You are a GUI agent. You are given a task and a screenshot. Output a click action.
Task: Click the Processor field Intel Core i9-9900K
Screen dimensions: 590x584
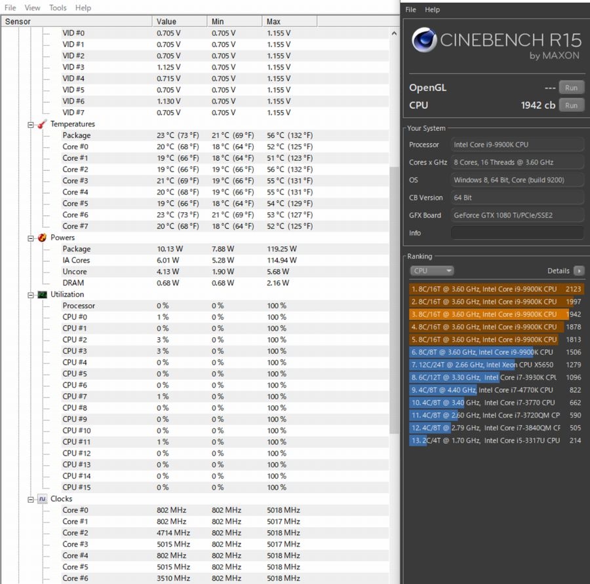517,145
